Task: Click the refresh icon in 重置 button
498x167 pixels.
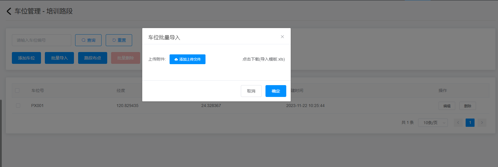Action: point(114,40)
